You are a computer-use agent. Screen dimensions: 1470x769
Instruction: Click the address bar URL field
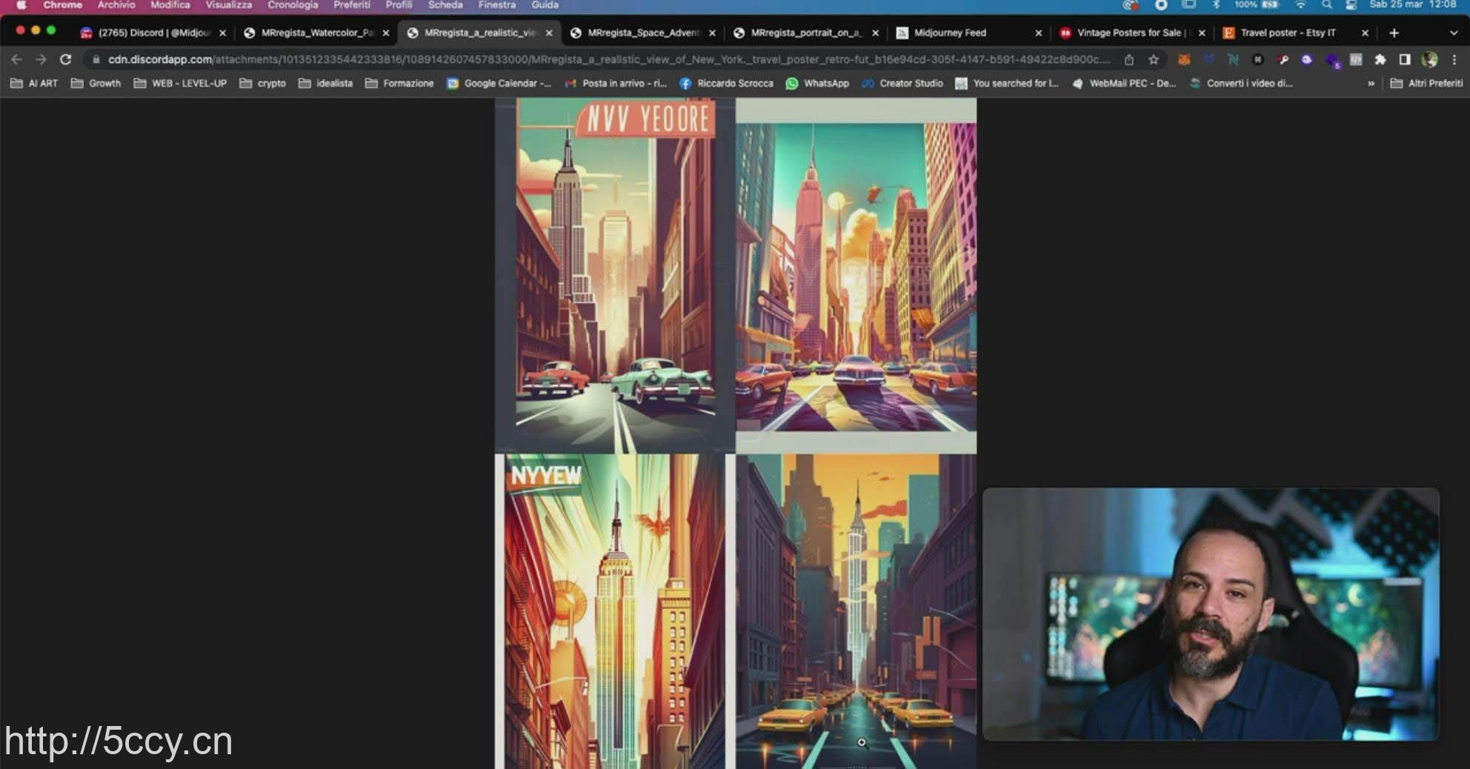click(x=609, y=59)
